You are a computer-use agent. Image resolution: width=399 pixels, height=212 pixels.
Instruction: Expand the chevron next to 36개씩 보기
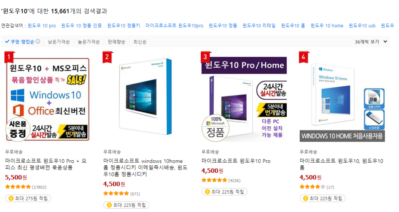tap(385, 42)
